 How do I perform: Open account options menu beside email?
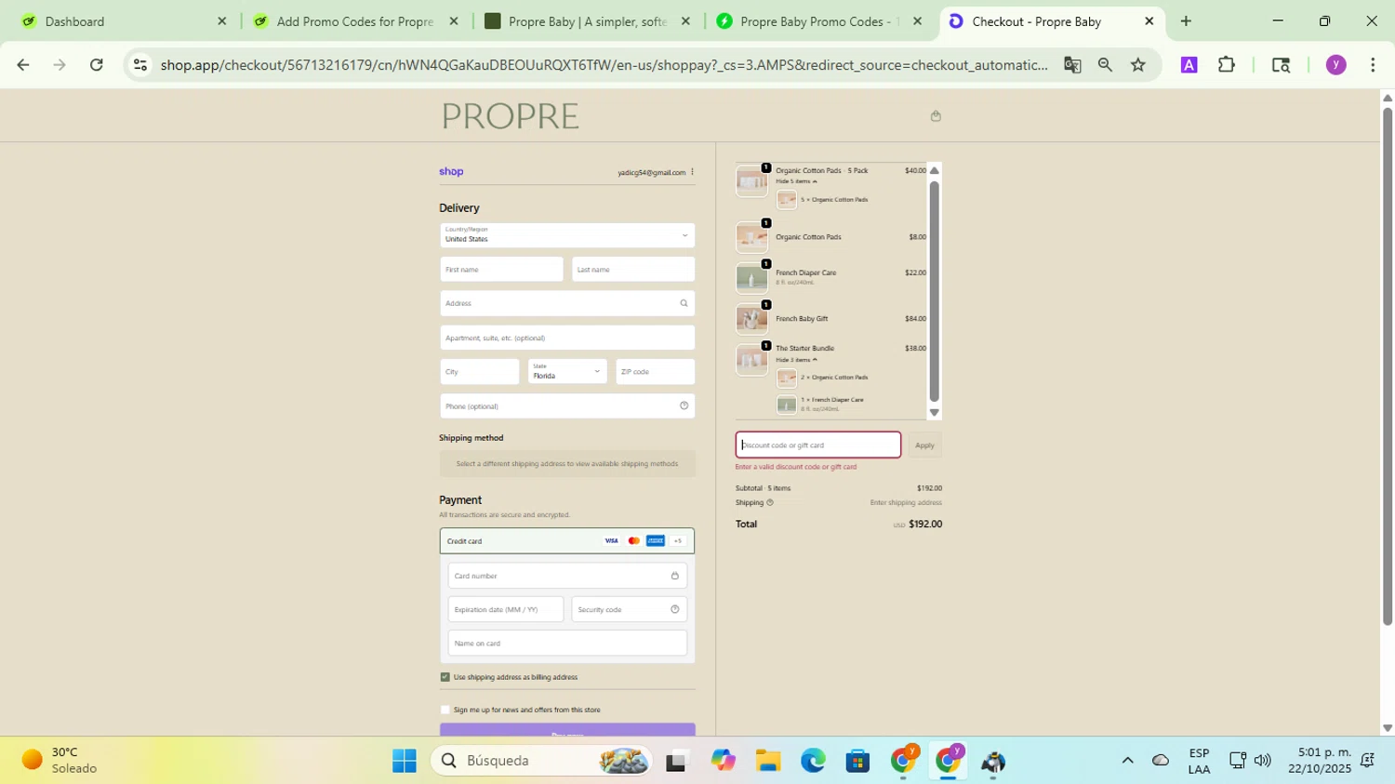click(692, 172)
